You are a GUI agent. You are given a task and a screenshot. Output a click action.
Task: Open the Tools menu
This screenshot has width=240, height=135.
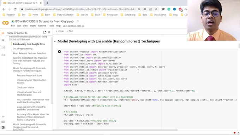click(51, 26)
